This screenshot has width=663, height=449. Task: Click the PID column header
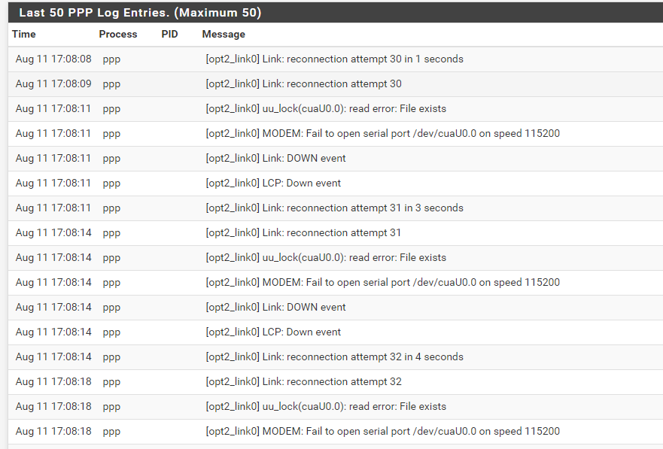(x=169, y=34)
